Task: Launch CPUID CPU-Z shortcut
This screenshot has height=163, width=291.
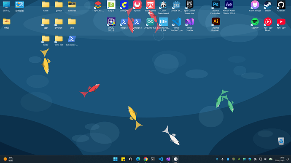Action: [111, 24]
